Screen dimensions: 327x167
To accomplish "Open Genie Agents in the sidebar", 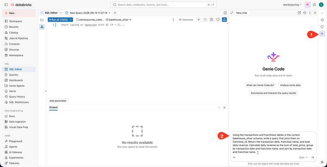I will click(x=19, y=86).
